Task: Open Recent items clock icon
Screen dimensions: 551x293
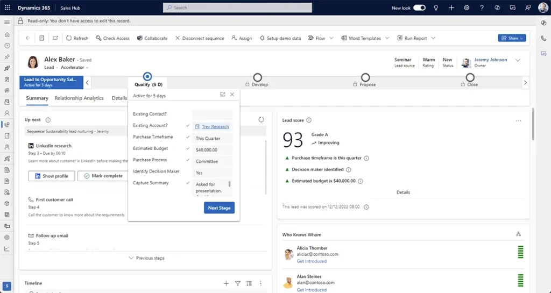Action: point(7,46)
